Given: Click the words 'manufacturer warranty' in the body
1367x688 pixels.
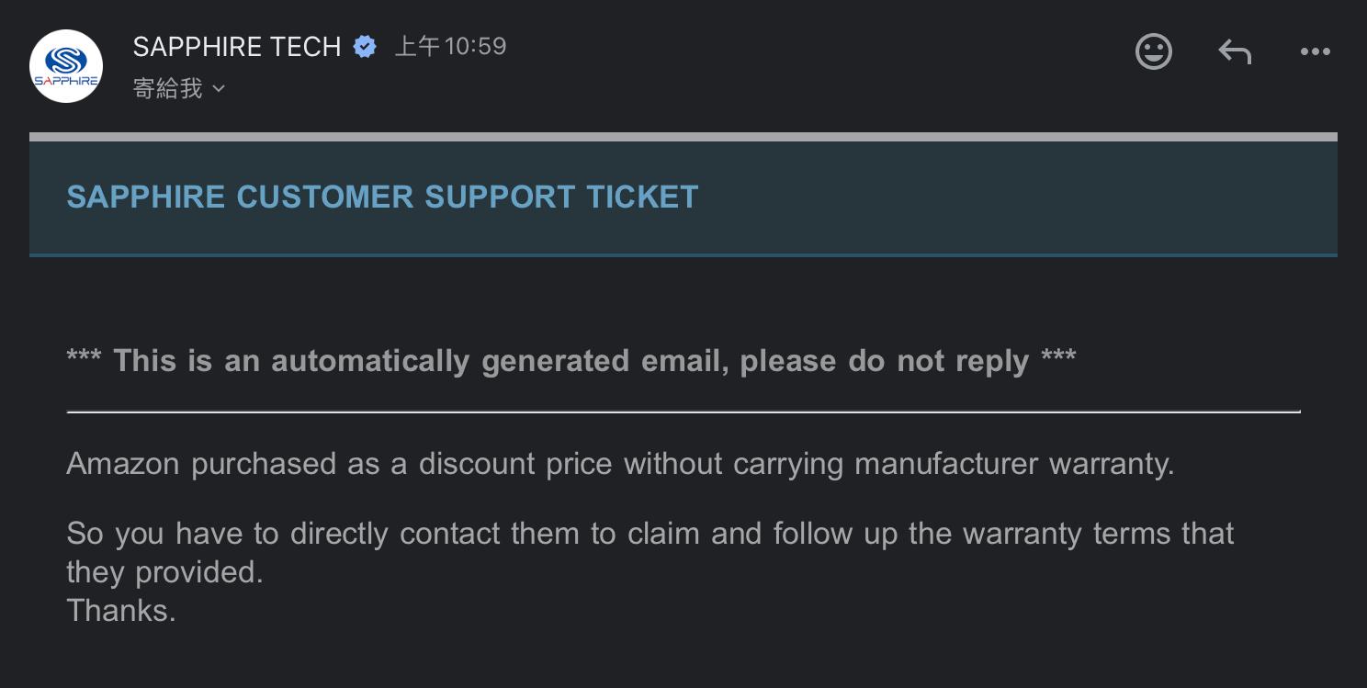Looking at the screenshot, I should (x=1014, y=464).
